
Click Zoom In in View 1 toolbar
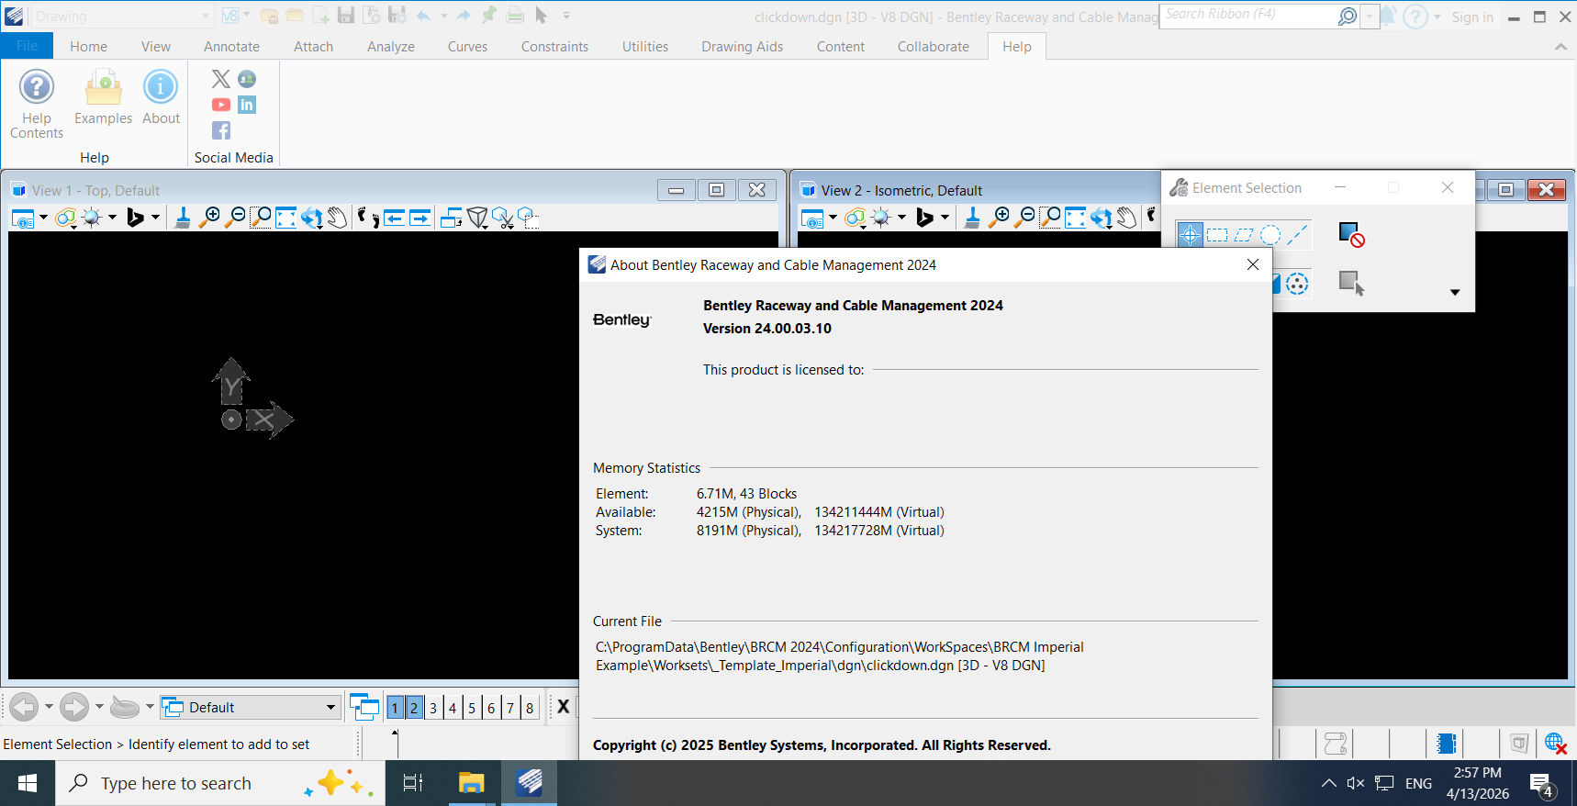[210, 218]
